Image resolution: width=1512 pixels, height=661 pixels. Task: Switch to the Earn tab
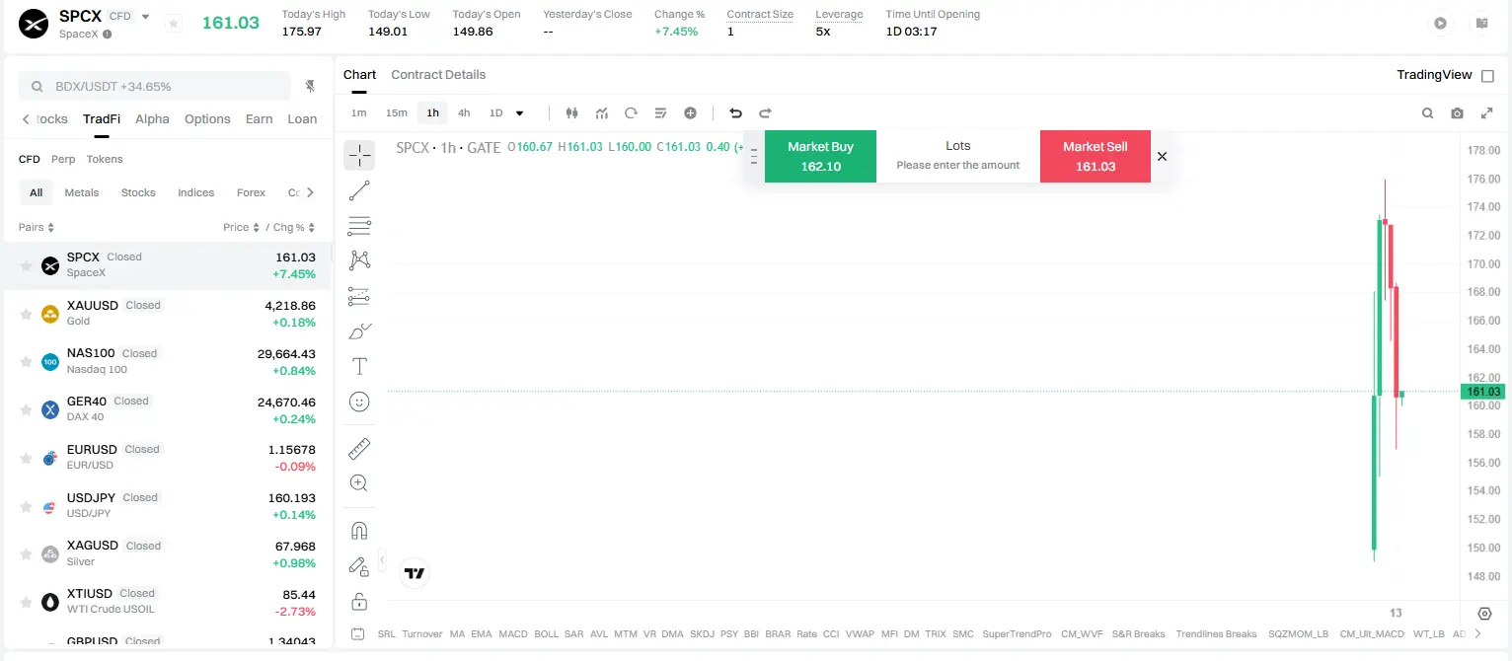[x=259, y=118]
